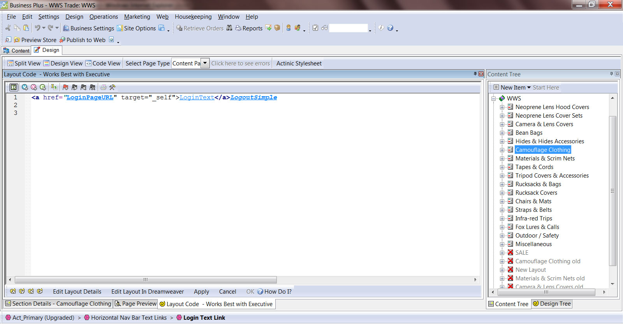623x324 pixels.
Task: Click the Paste icon in main toolbar
Action: [x=26, y=28]
